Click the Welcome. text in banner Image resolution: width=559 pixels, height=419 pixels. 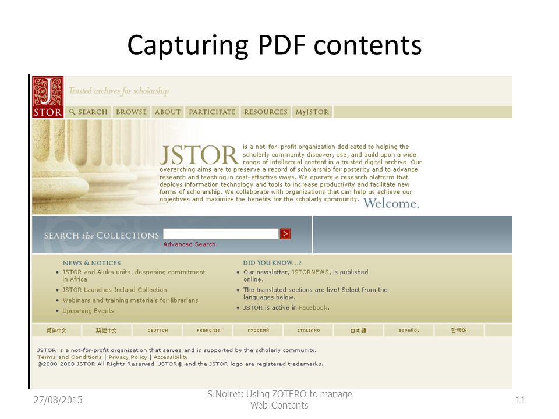[x=391, y=203]
